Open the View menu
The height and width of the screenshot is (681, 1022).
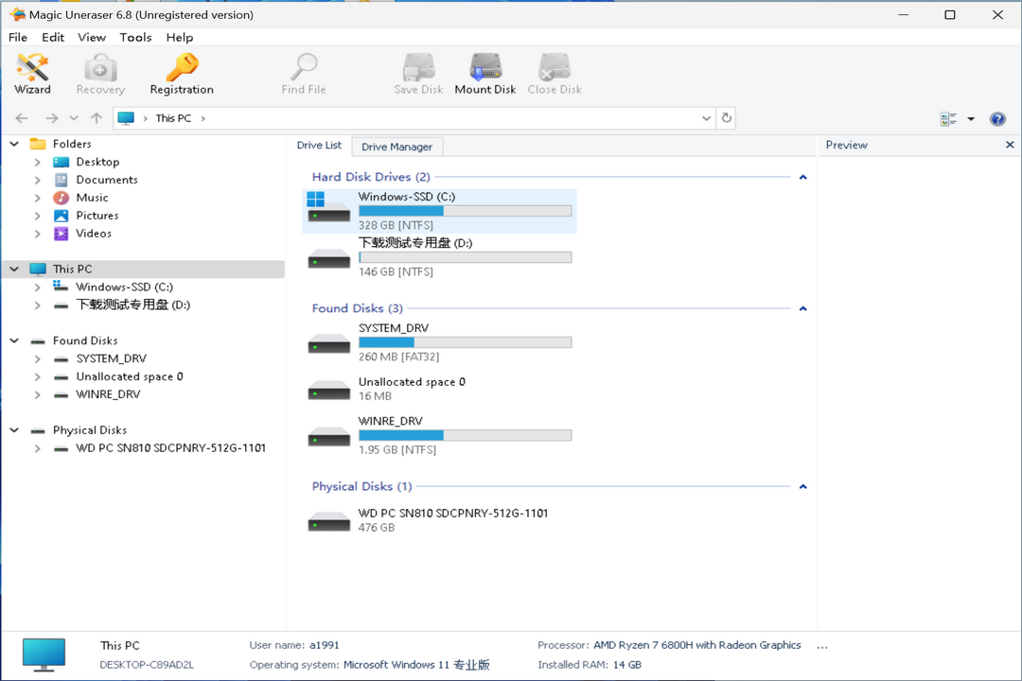click(91, 37)
